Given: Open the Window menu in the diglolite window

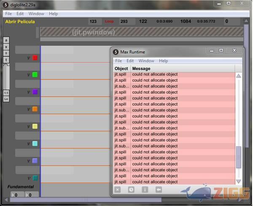Looking at the screenshot, I should pos(36,13).
